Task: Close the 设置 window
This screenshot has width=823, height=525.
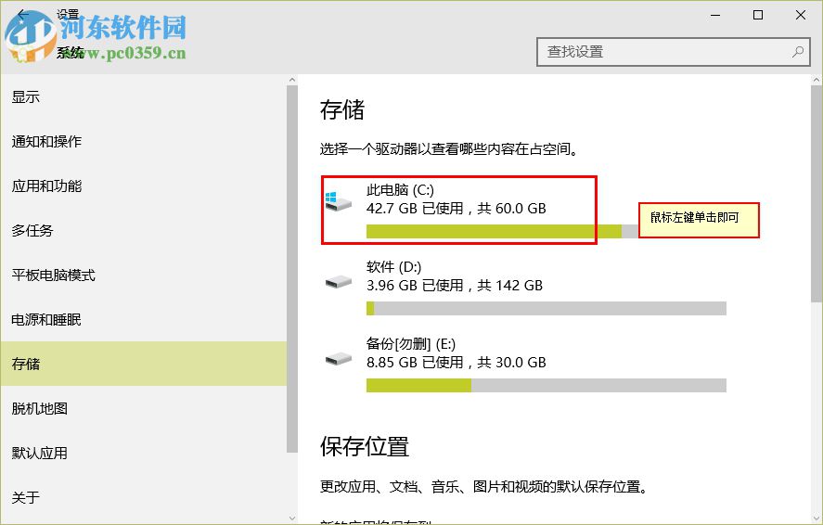Action: pyautogui.click(x=801, y=15)
